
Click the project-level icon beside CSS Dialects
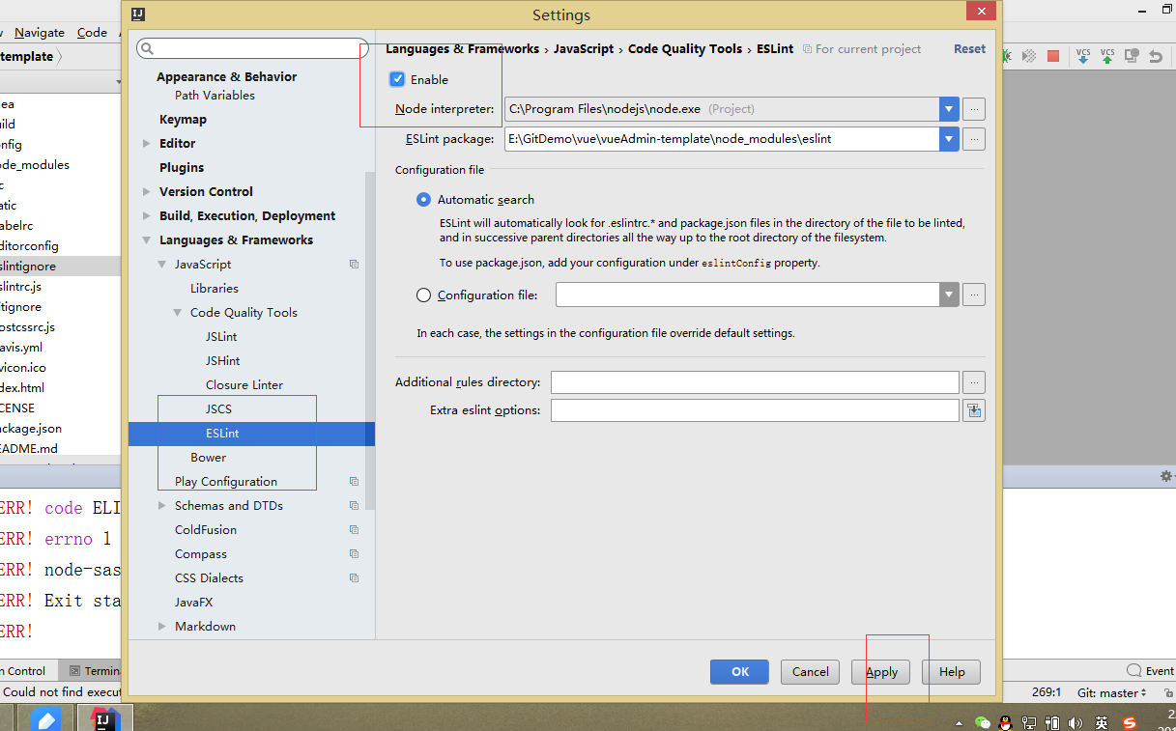pyautogui.click(x=354, y=578)
